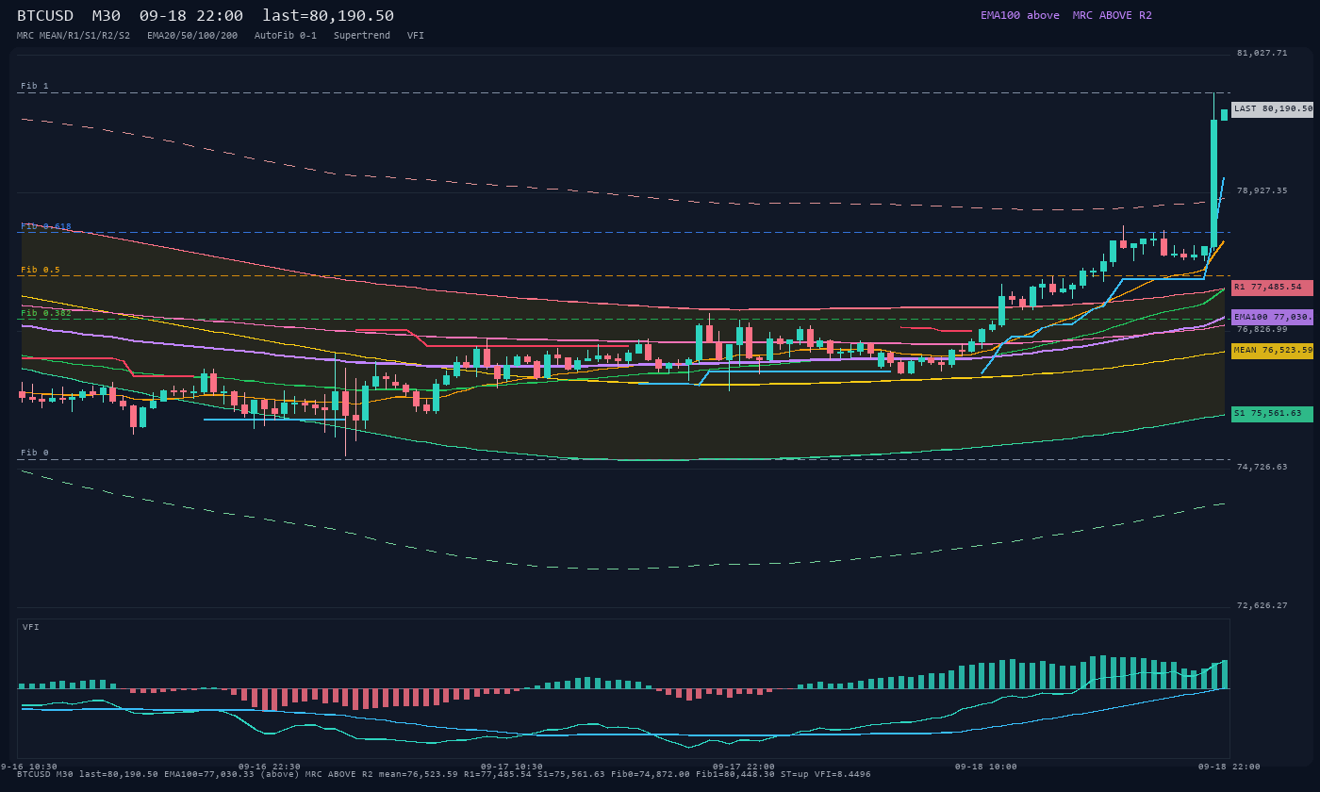Click the "Fib 0.5" level label

click(x=41, y=270)
